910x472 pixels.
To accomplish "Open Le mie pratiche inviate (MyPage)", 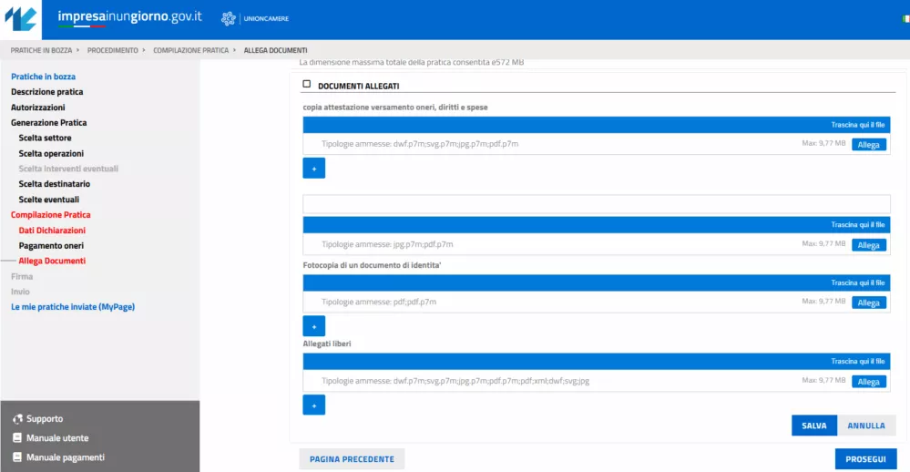I will pyautogui.click(x=73, y=307).
